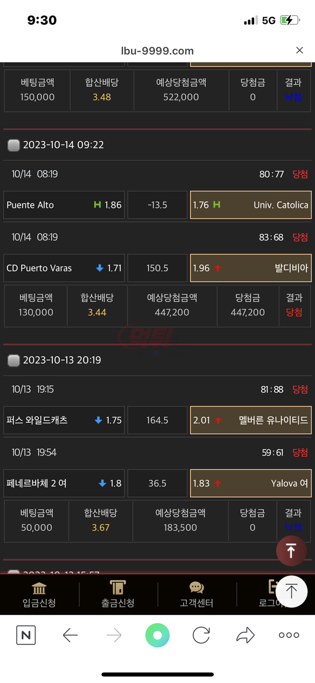Tap the Yalova 여 1.83 odds cell
Screen dimensions: 315x683
251,483
